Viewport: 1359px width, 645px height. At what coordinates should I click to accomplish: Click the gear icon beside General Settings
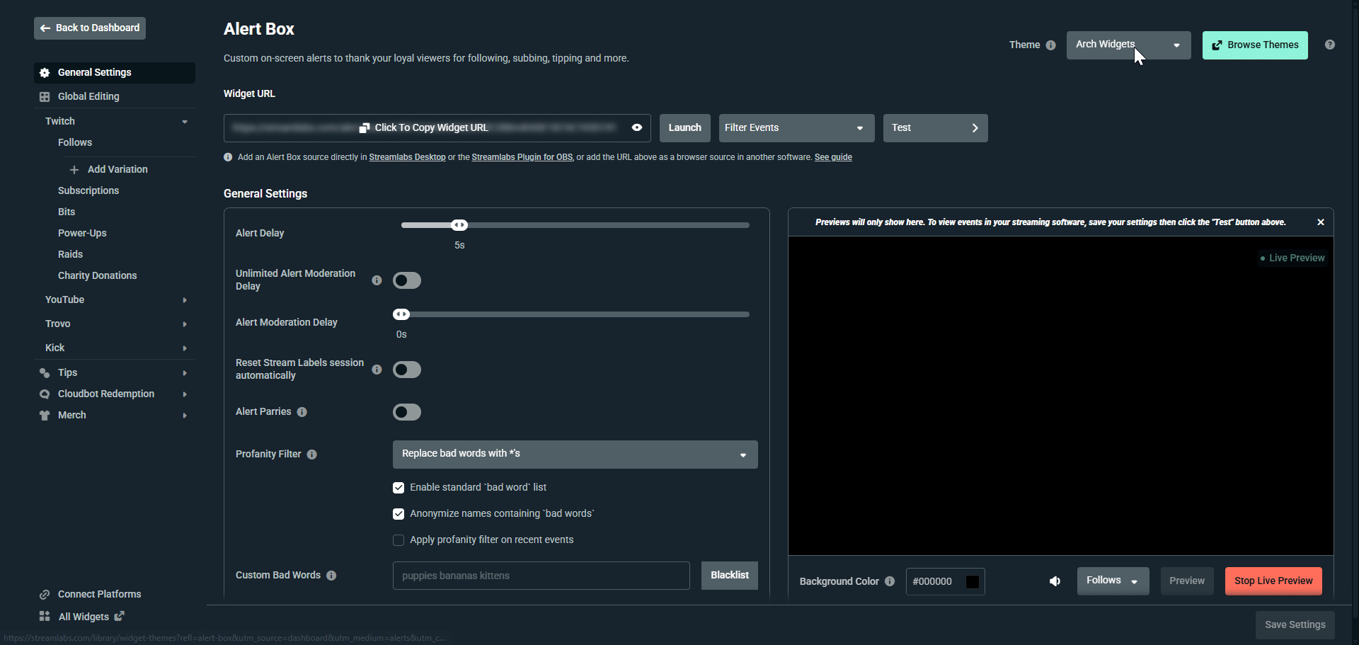(45, 73)
